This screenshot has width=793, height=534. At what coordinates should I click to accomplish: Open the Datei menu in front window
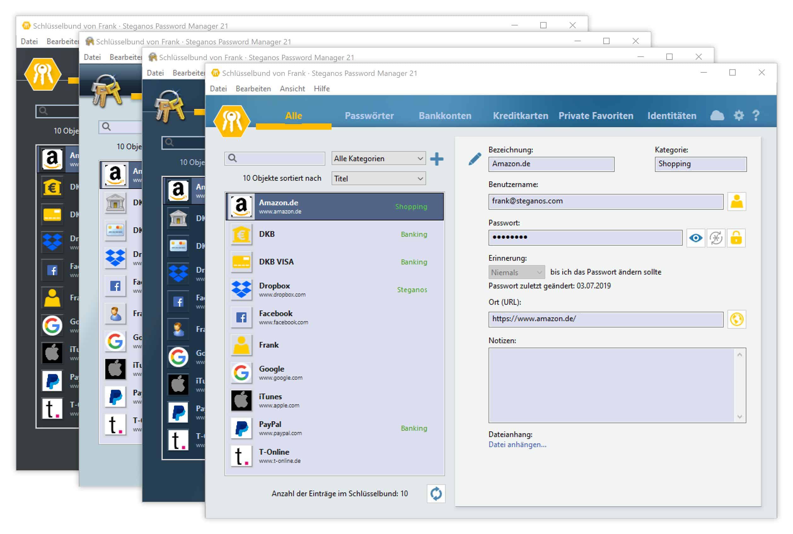pos(218,88)
